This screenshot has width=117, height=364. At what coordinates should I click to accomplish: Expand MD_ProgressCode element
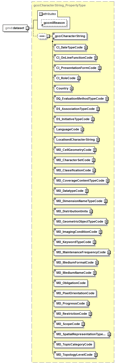coord(88,303)
